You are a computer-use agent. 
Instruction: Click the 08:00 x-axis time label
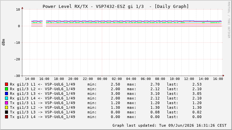(x=160, y=79)
